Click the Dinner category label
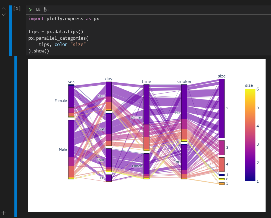 click(136, 117)
